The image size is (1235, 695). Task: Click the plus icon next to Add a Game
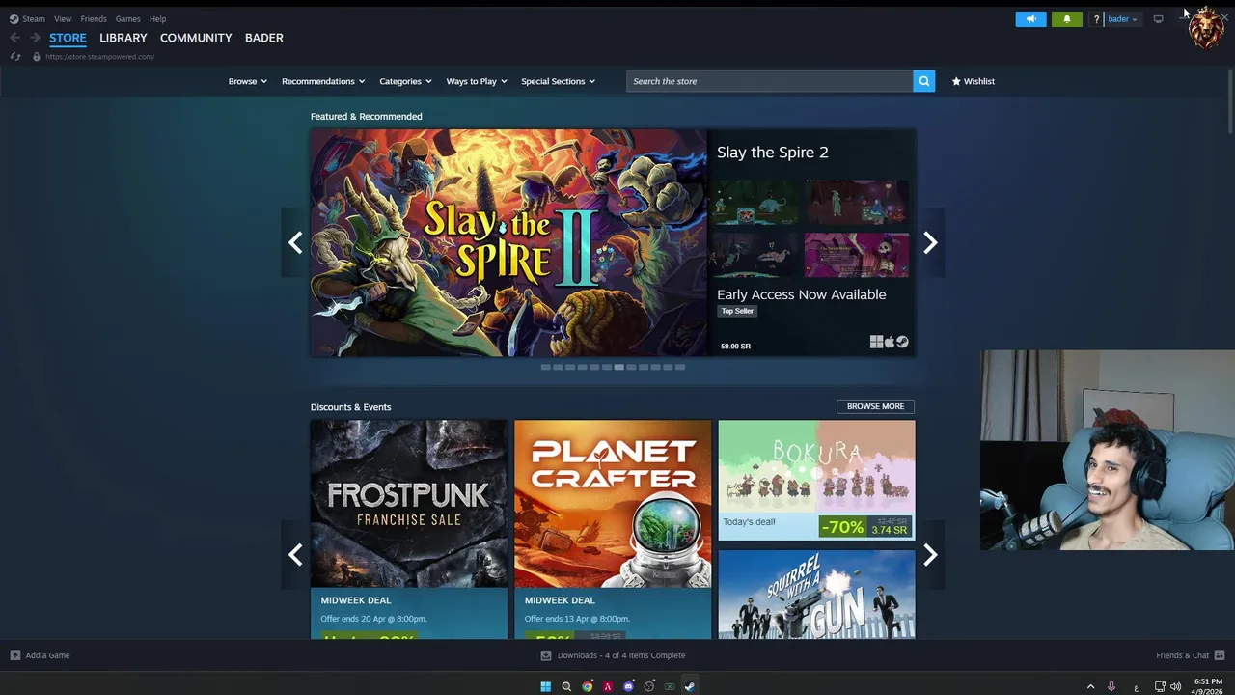(x=14, y=655)
